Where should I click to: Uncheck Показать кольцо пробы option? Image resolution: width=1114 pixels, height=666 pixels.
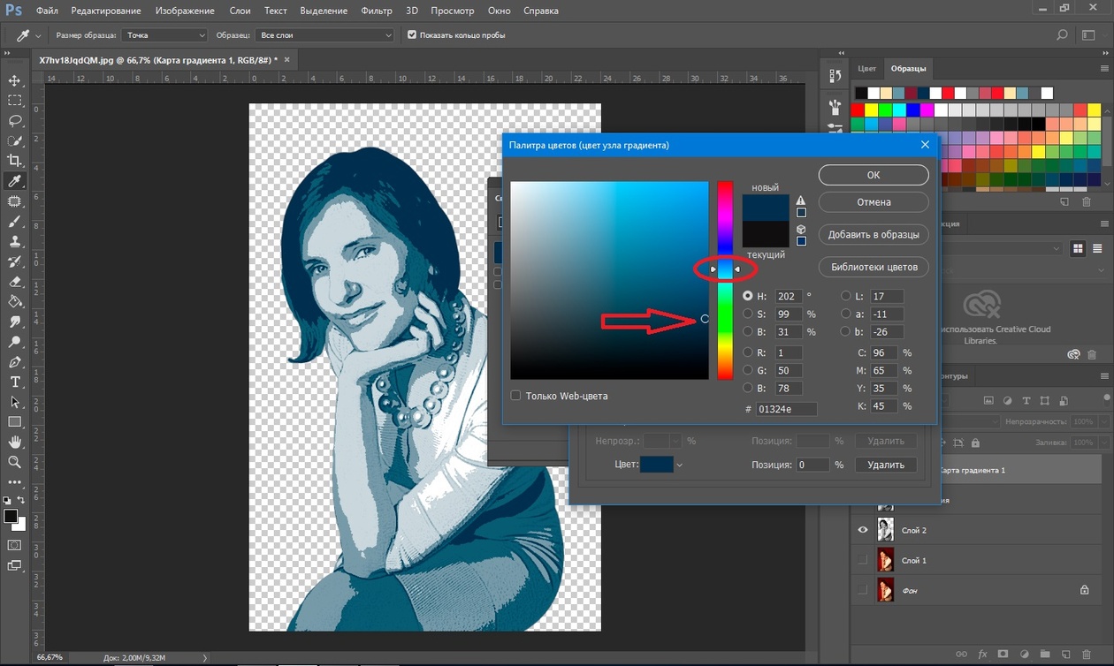[x=412, y=35]
